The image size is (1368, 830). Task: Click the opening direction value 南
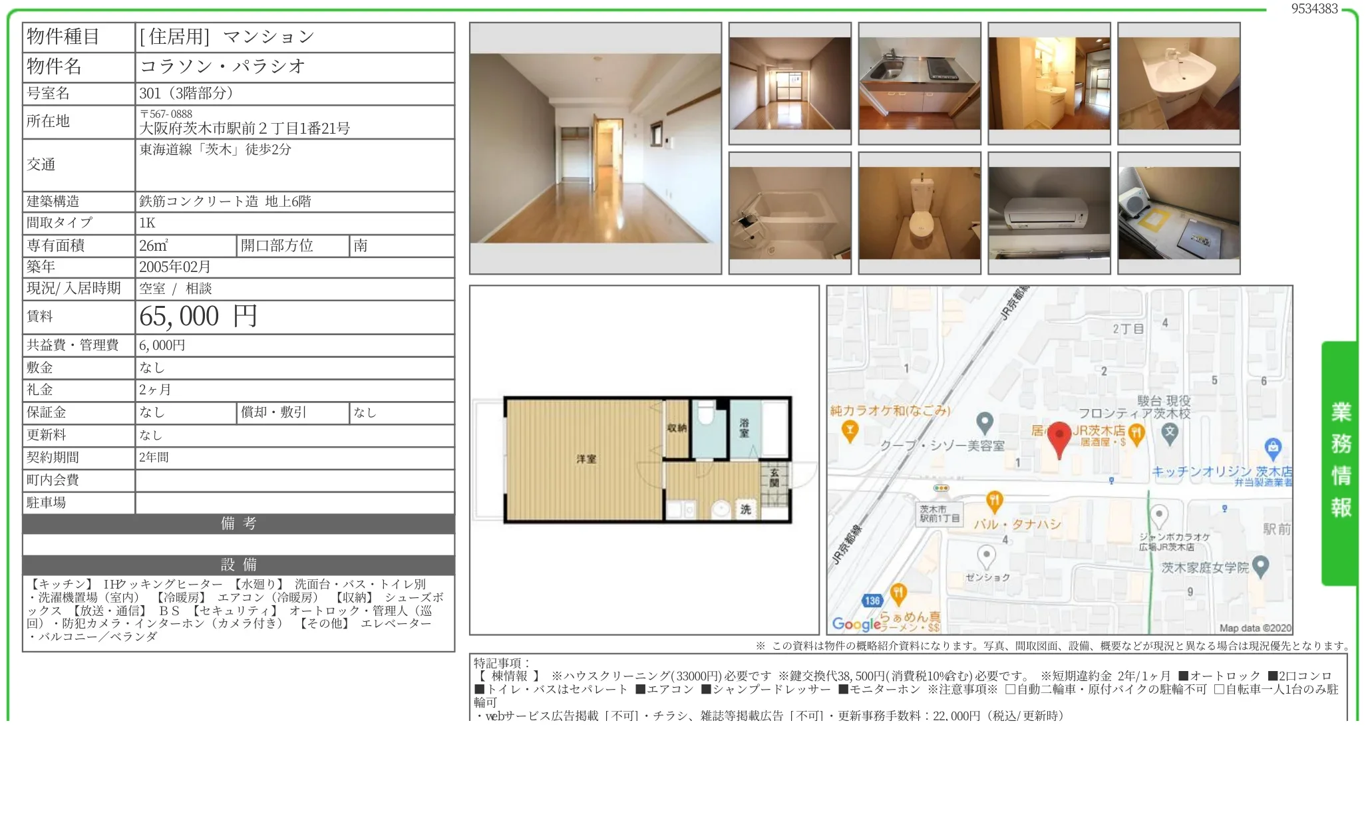coord(361,245)
